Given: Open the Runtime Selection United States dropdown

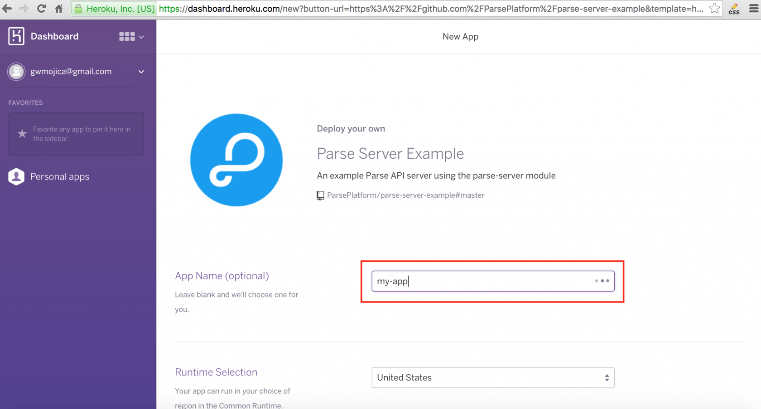Looking at the screenshot, I should [x=493, y=377].
